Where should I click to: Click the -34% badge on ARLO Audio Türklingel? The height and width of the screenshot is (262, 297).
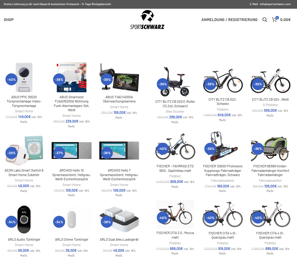(x=11, y=222)
